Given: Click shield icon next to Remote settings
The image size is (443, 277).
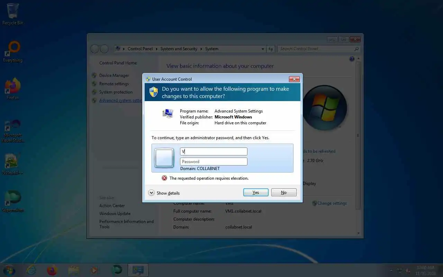Looking at the screenshot, I should (94, 84).
